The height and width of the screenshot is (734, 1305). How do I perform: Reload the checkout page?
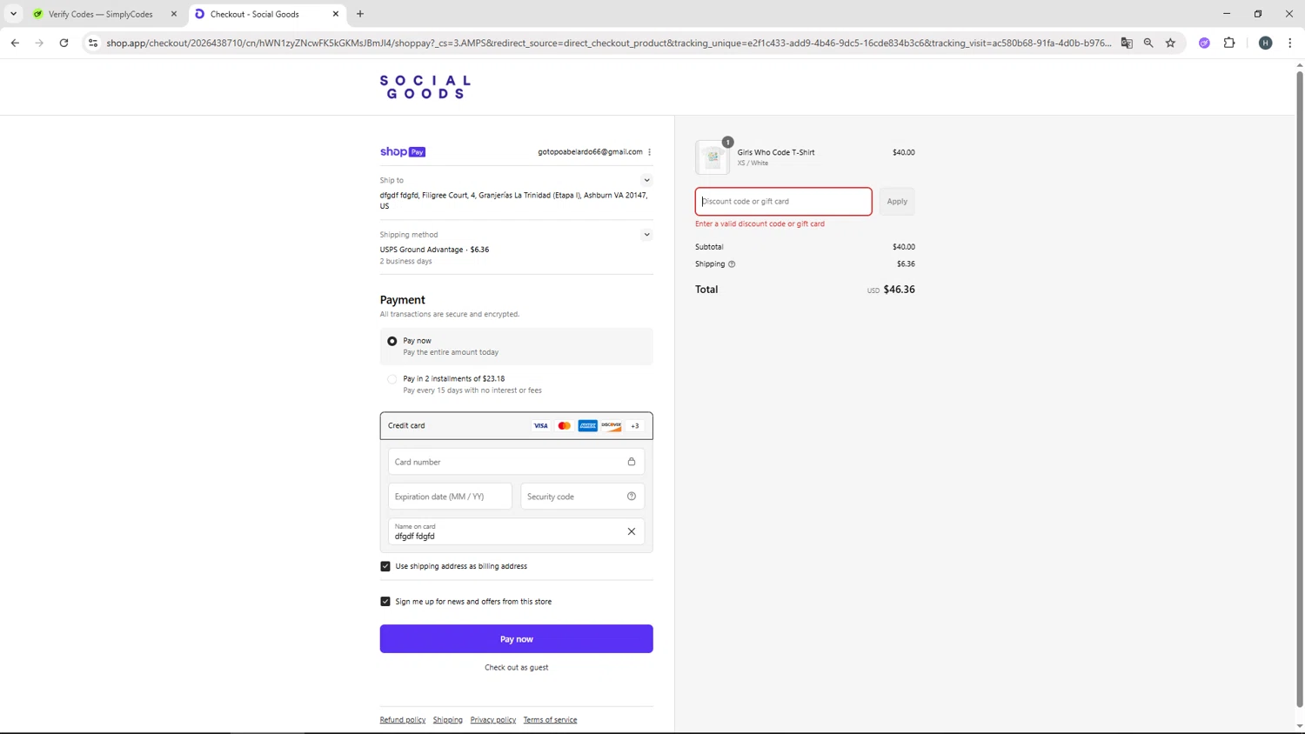[x=64, y=43]
